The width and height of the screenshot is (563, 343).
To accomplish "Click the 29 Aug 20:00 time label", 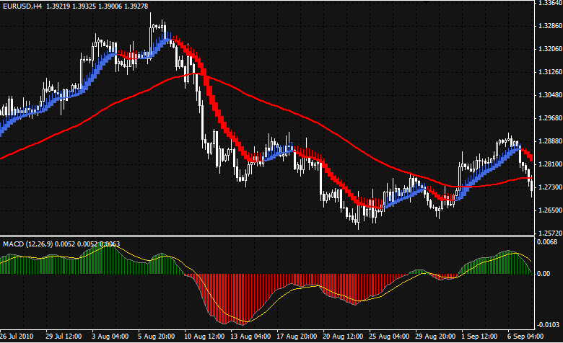I will (435, 337).
